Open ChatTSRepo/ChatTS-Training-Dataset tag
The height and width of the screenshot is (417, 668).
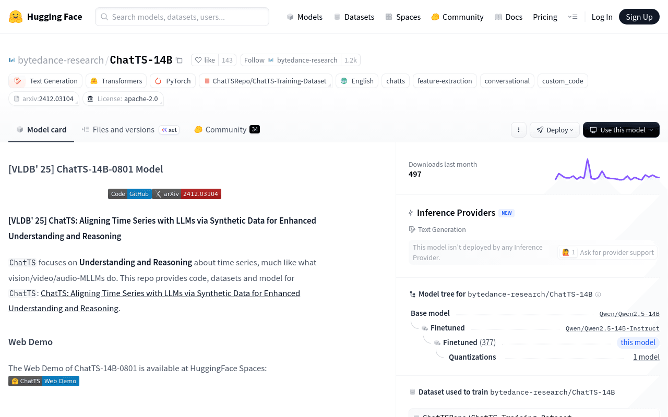(265, 81)
